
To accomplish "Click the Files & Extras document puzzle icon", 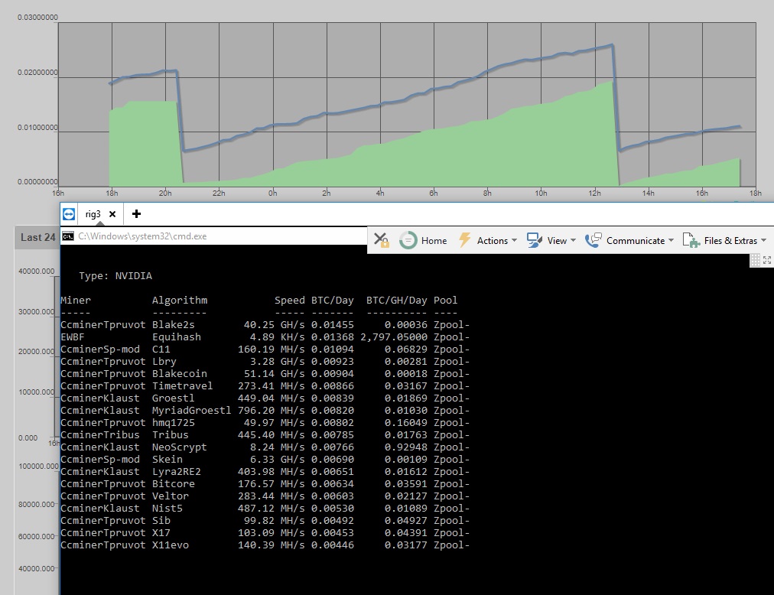I will click(691, 240).
